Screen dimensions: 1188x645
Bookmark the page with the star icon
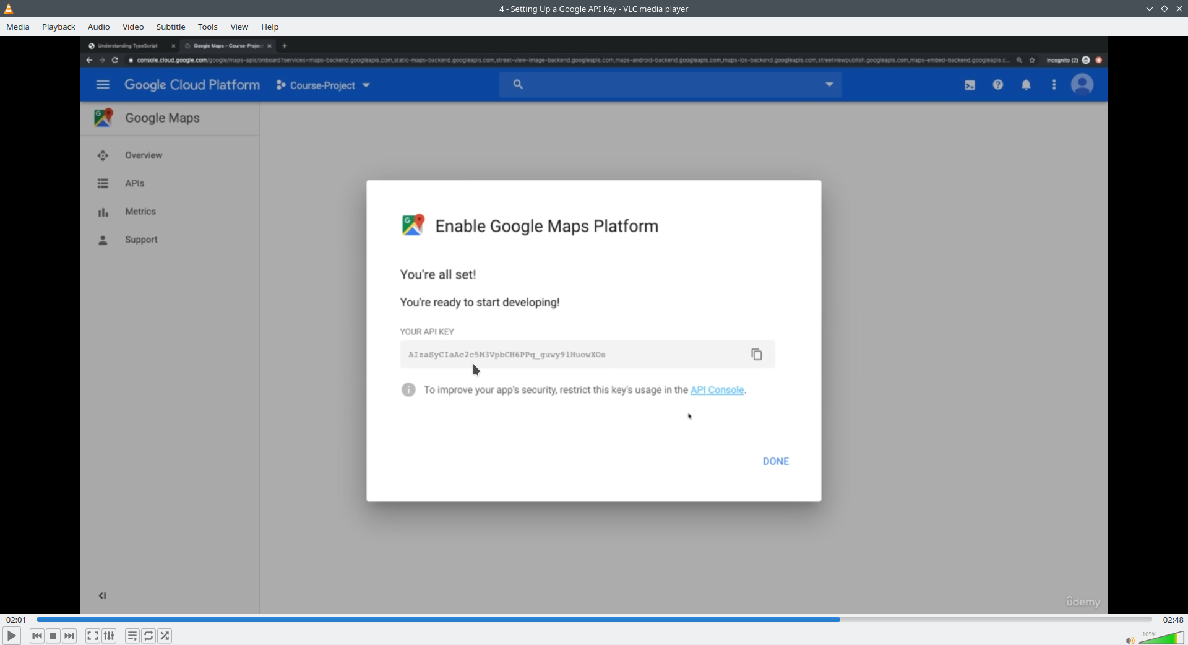coord(1032,60)
